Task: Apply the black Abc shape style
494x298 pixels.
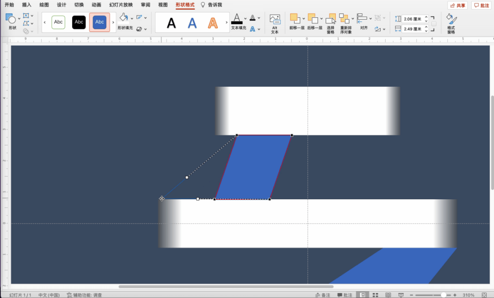Action: coord(79,22)
